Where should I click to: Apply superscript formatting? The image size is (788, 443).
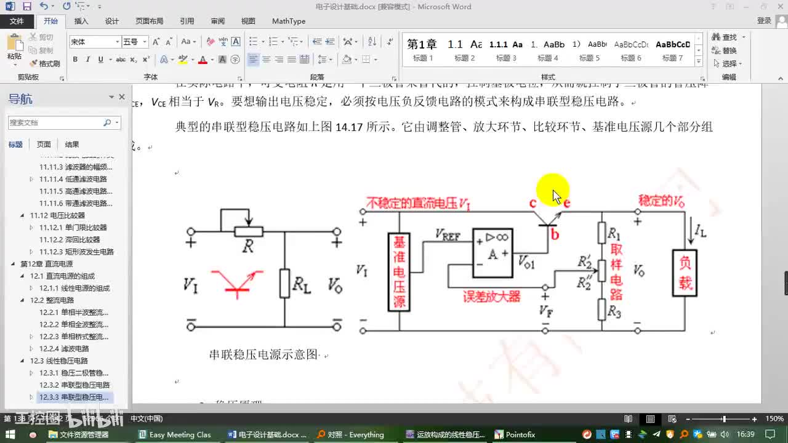pos(146,60)
